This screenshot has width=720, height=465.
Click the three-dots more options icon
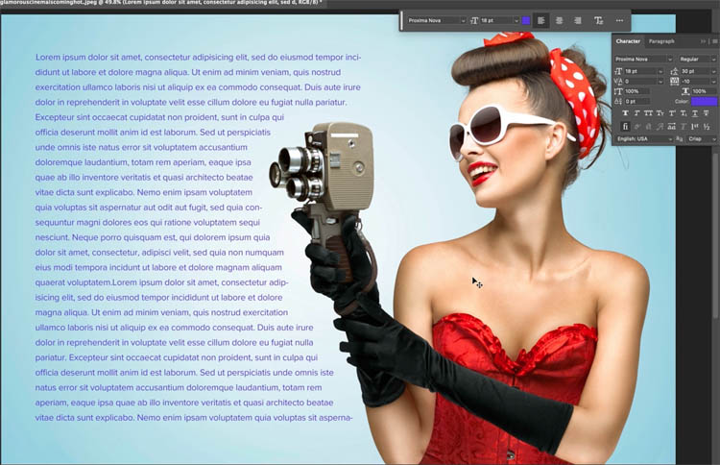click(x=619, y=20)
